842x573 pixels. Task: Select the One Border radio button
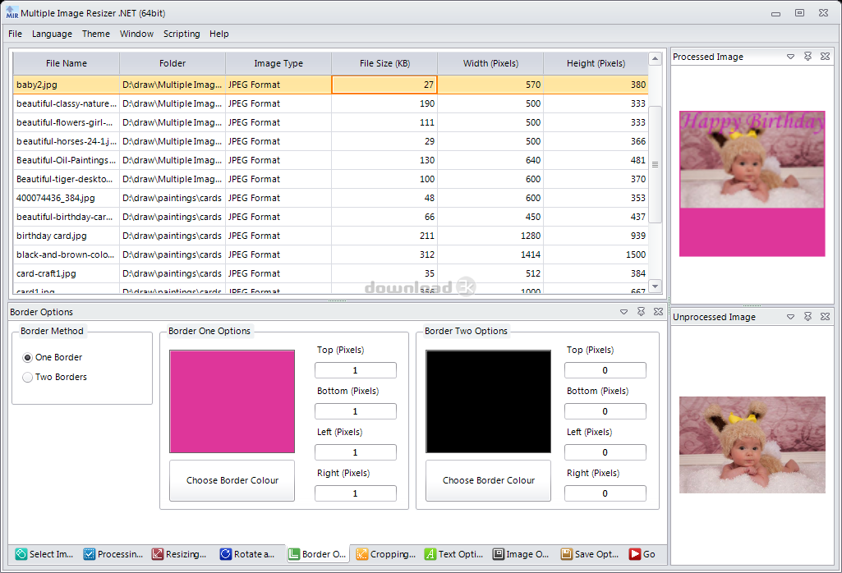coord(28,357)
